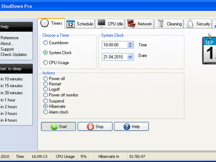
Task: Click the time spinner arrows
Action: coord(130,45)
